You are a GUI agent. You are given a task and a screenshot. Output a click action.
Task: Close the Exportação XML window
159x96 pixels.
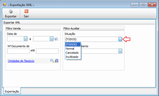[152, 5]
